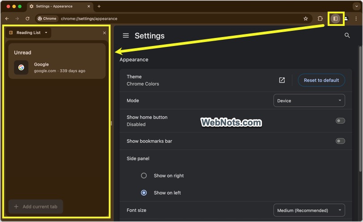Viewport: 363px width, 222px height.
Task: Select the Show on right radio option
Action: (144, 176)
